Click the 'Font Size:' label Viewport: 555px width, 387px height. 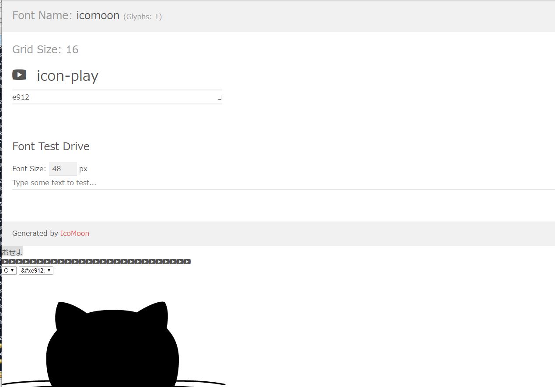(29, 169)
